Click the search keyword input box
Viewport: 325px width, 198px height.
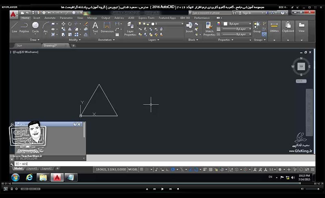point(211,13)
